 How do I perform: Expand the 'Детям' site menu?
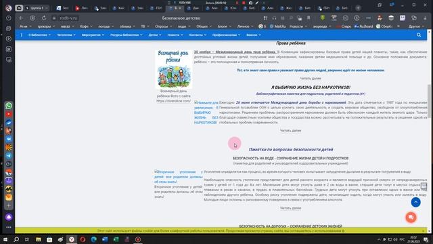coord(155,35)
